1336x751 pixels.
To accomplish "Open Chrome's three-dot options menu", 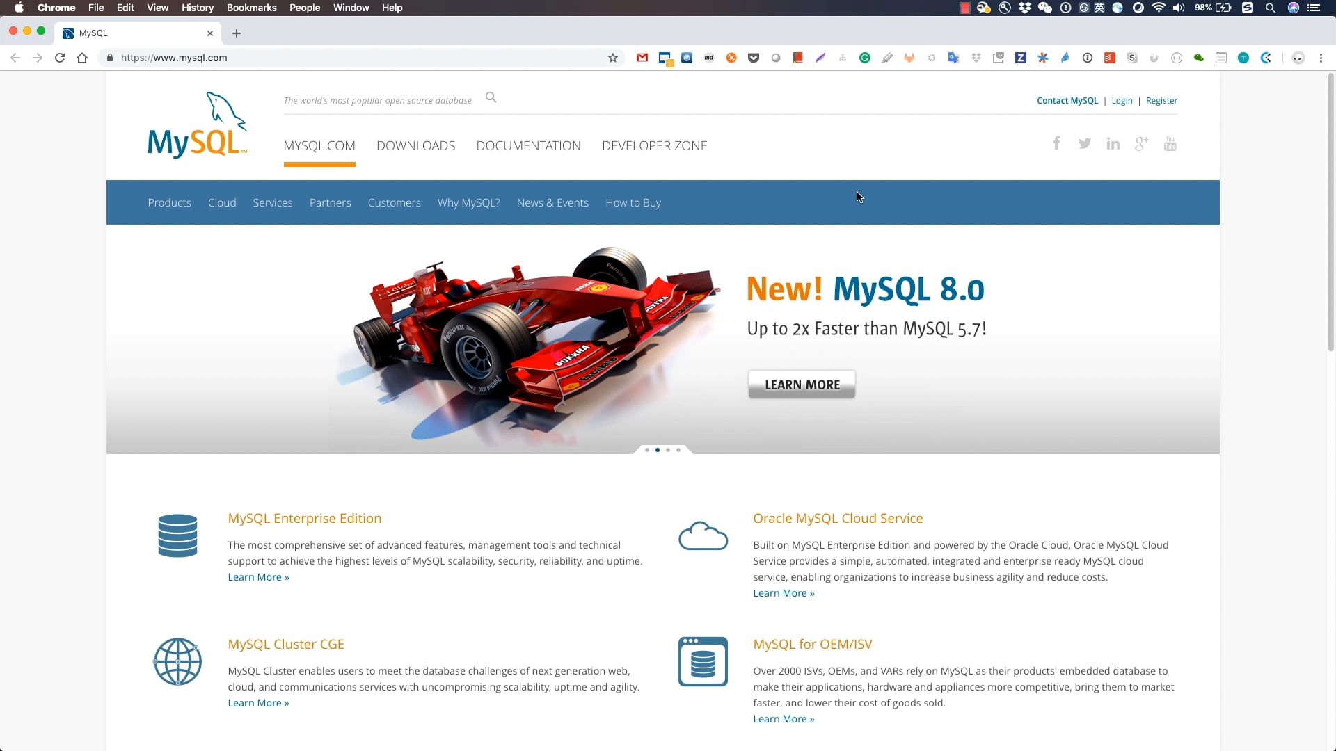I will [1321, 58].
